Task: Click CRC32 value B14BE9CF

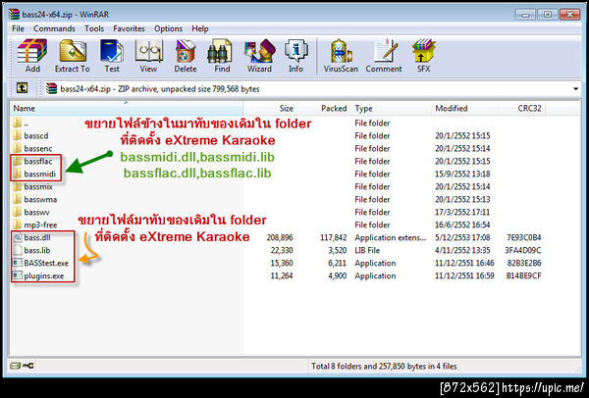Action: [523, 275]
